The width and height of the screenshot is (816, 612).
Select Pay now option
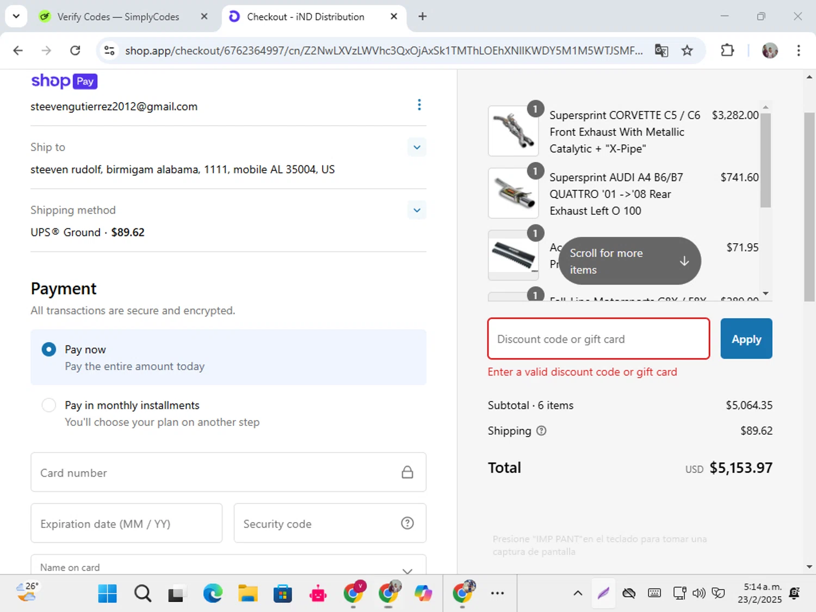pyautogui.click(x=49, y=349)
